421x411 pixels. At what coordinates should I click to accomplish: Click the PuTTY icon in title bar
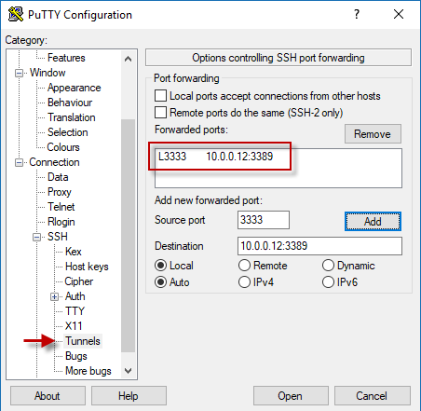(x=16, y=14)
